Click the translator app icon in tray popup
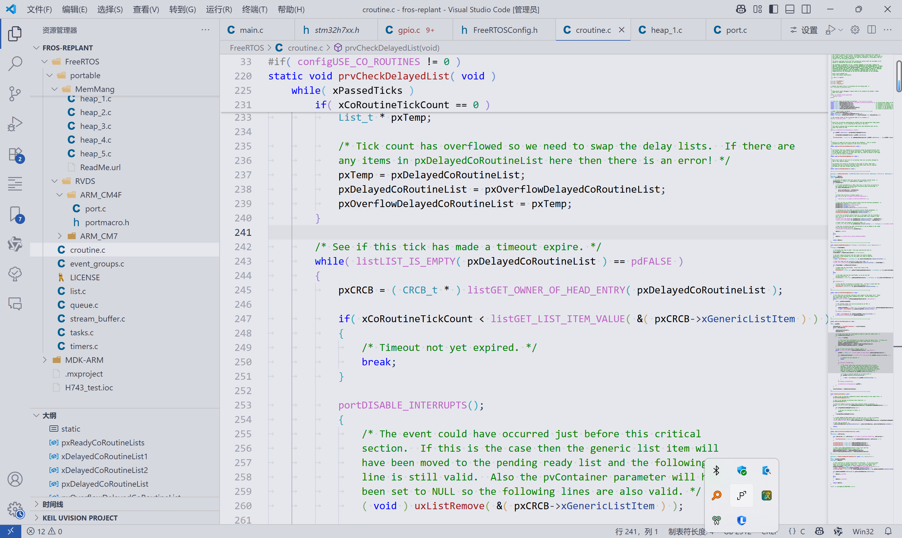Viewport: 902px width, 538px height. tap(766, 495)
